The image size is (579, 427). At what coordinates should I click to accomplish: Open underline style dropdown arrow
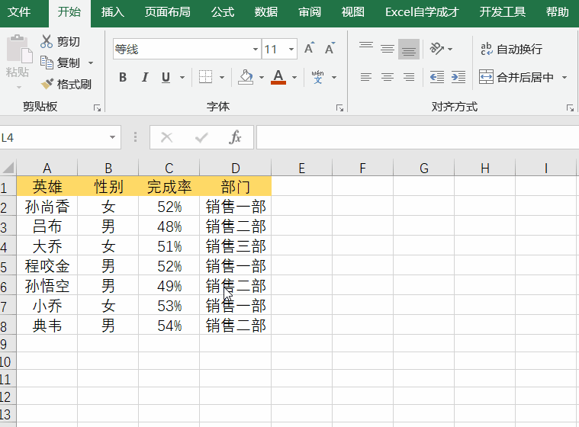tap(182, 78)
